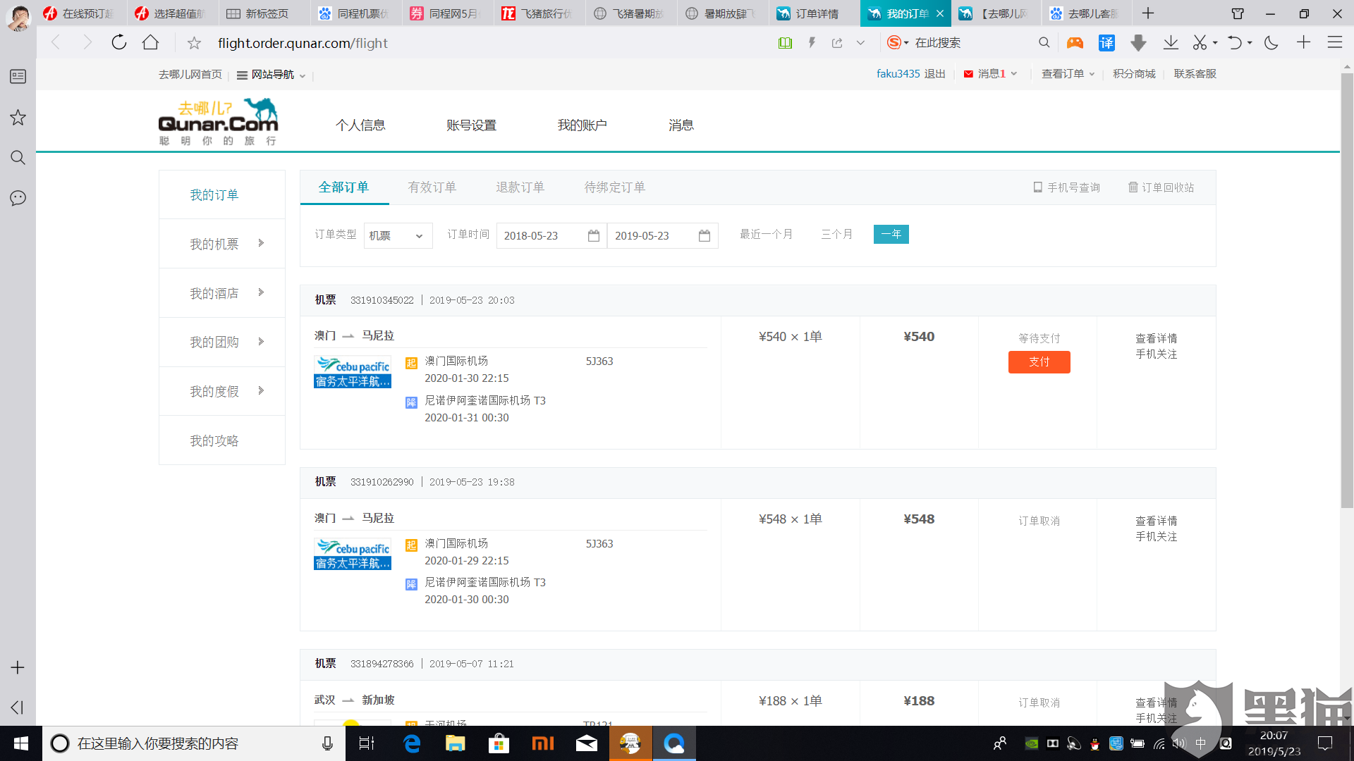Switch to the 退款订单 tab
Viewport: 1354px width, 761px height.
click(520, 187)
